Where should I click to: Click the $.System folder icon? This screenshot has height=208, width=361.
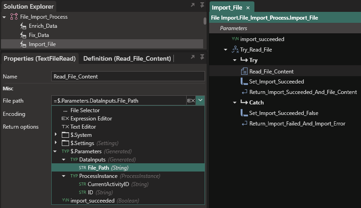tap(65, 135)
